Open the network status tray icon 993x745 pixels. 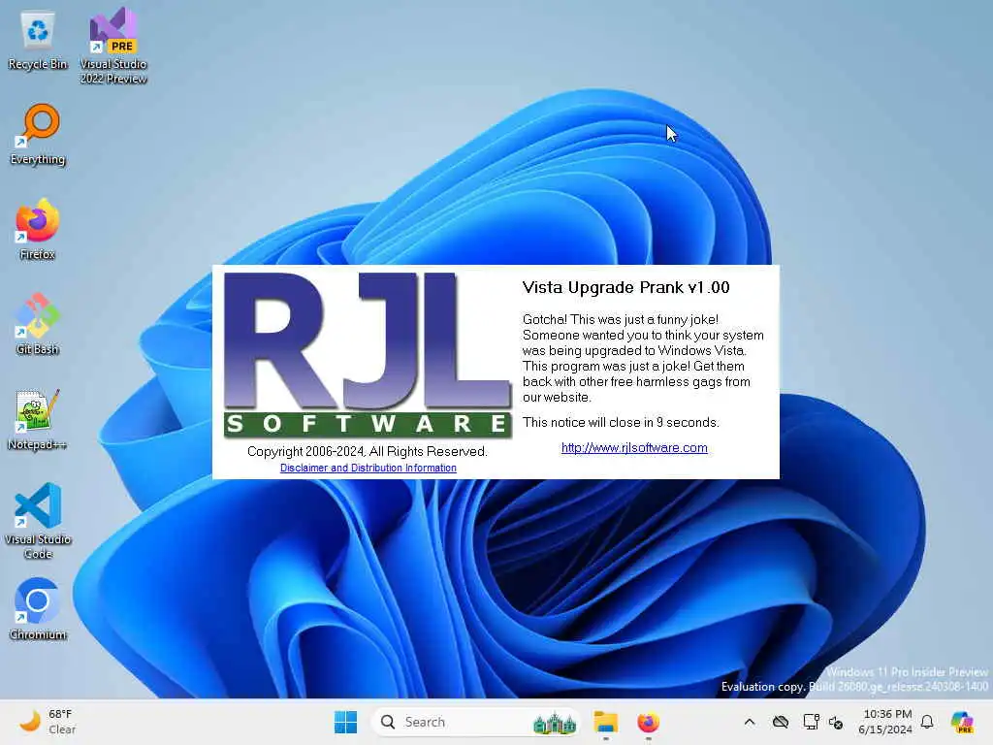point(812,722)
